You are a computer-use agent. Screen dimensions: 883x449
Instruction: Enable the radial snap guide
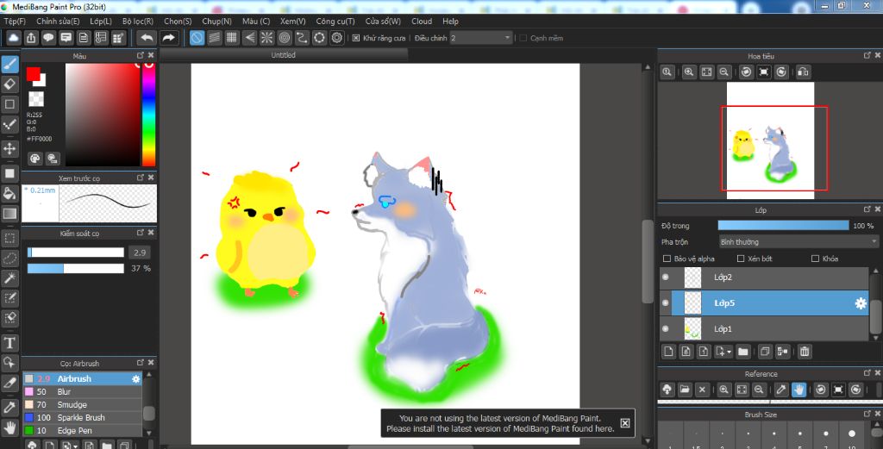pos(266,38)
